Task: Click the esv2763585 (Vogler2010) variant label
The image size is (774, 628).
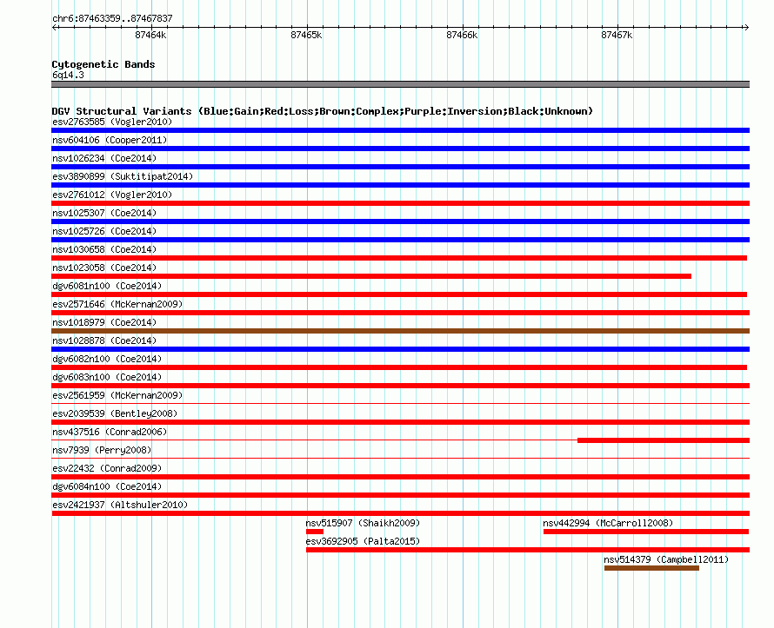Action: click(x=112, y=122)
